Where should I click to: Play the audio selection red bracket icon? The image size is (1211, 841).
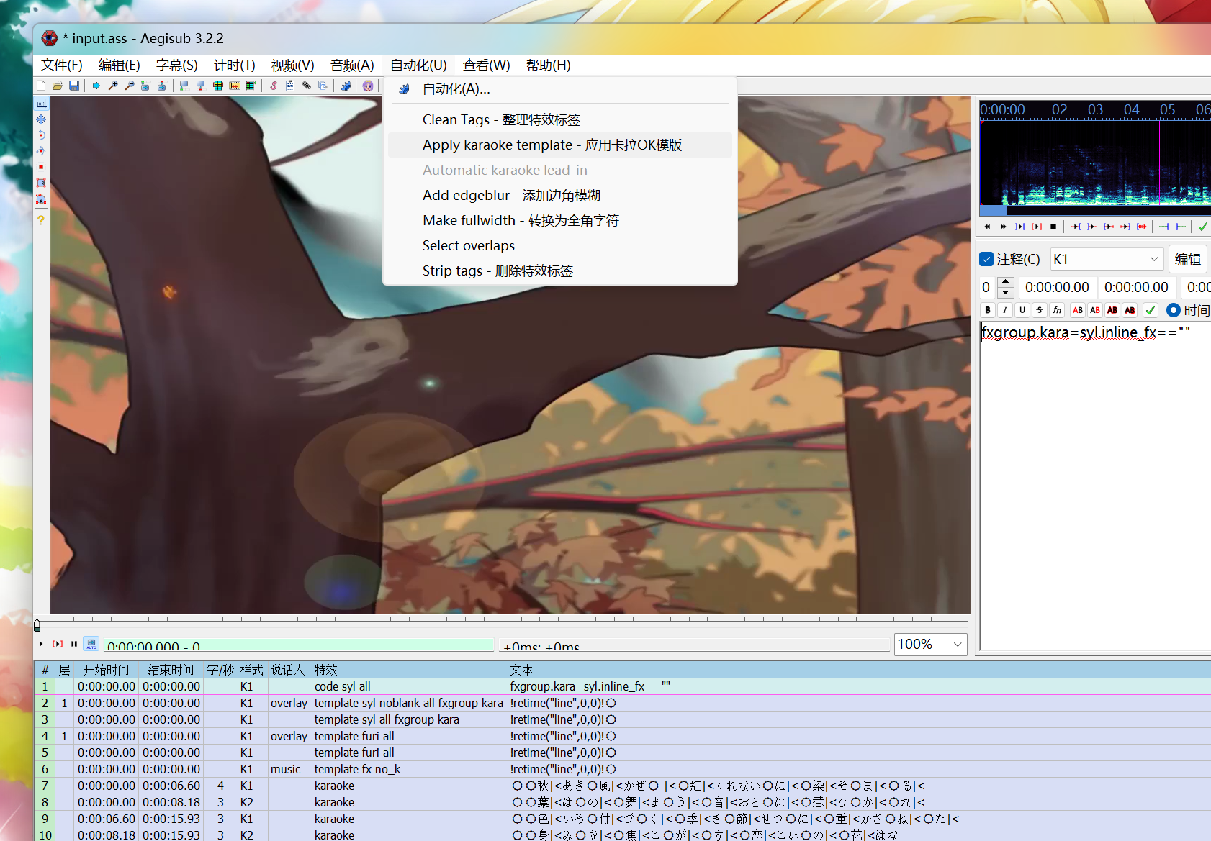tap(1037, 227)
